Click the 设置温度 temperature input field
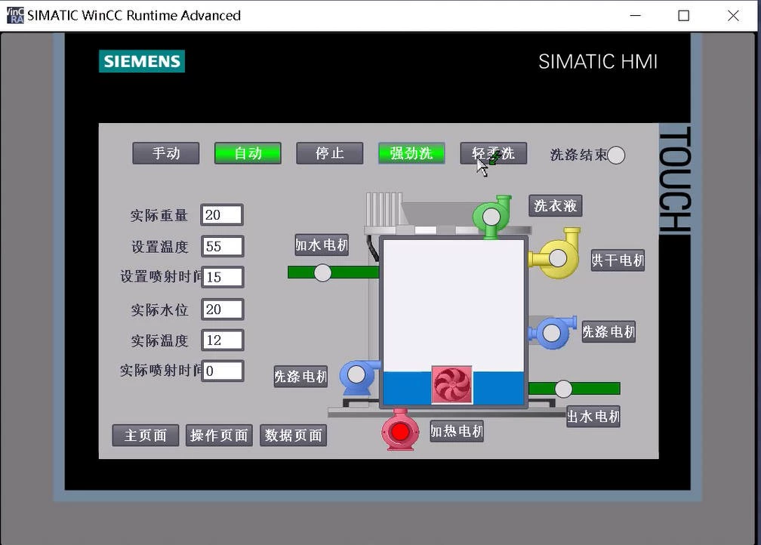The width and height of the screenshot is (761, 545). click(x=223, y=246)
